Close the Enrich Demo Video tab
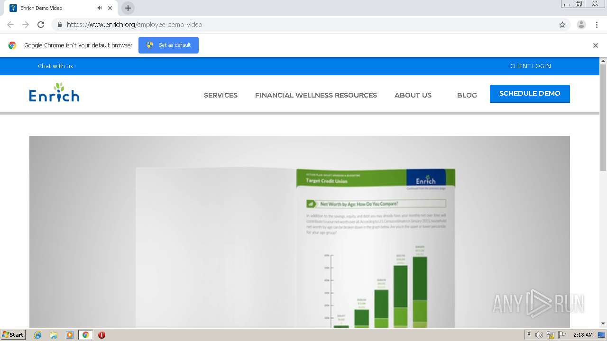607x341 pixels. 110,8
